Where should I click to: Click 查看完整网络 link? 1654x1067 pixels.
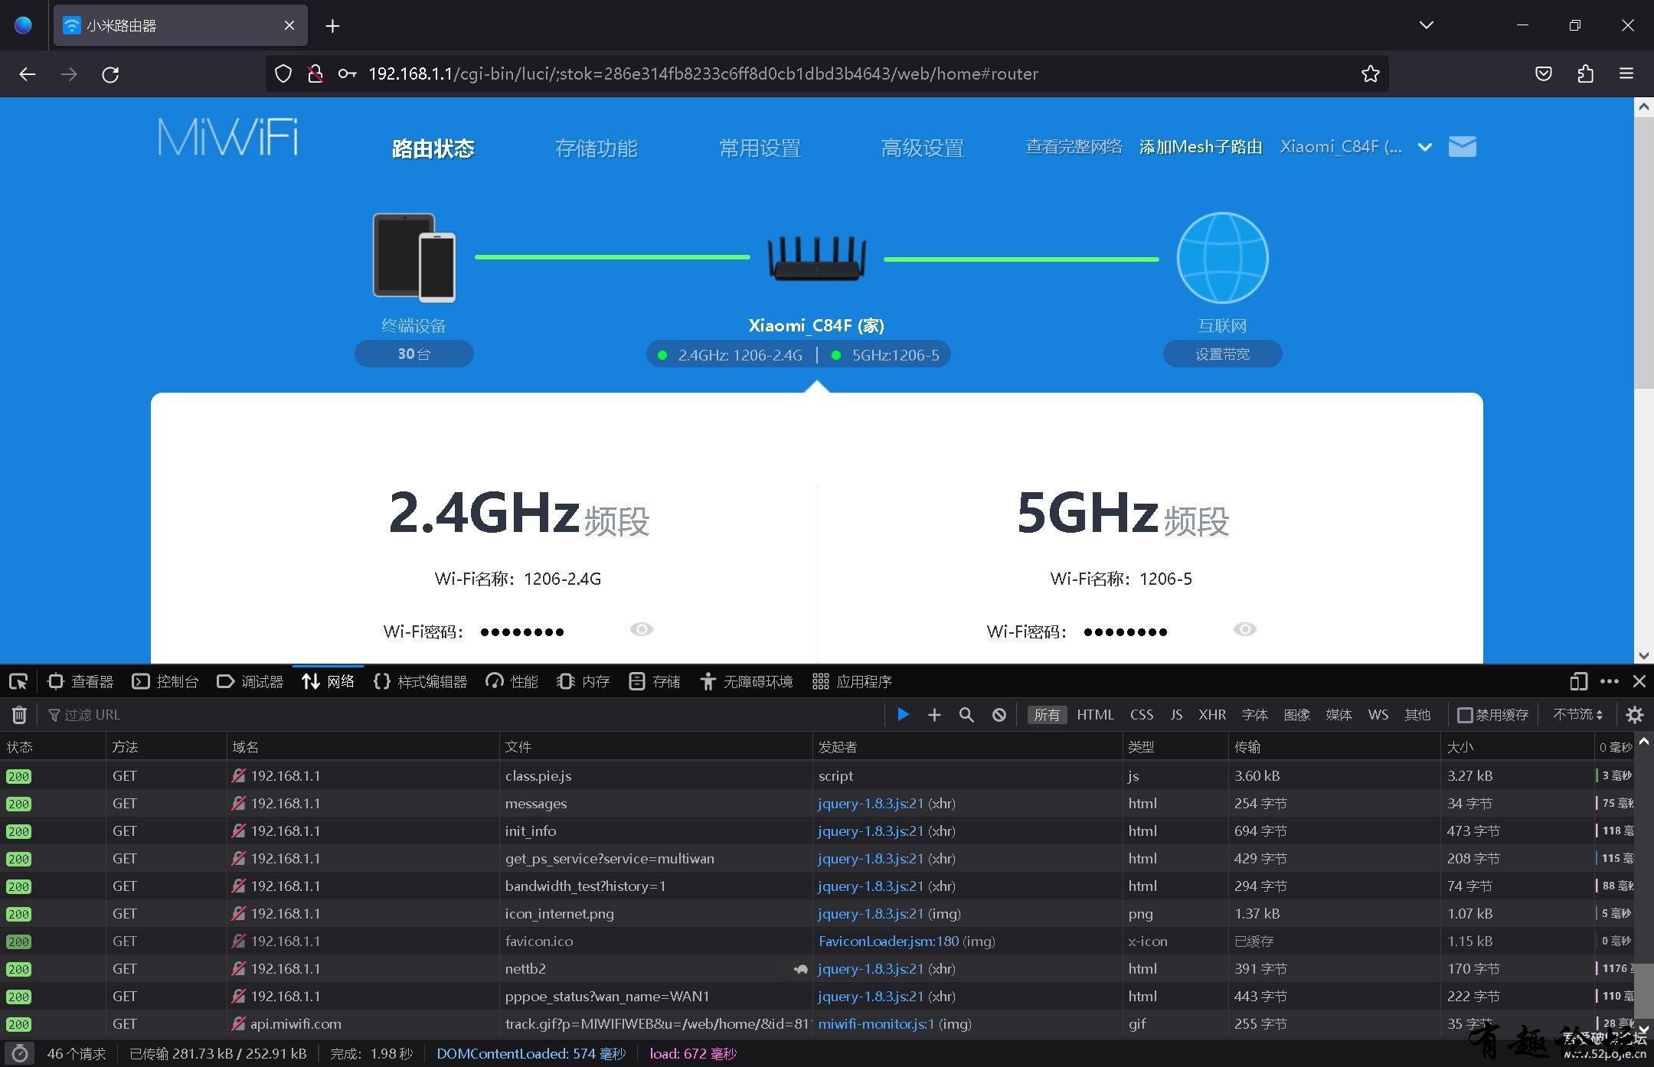click(1074, 146)
